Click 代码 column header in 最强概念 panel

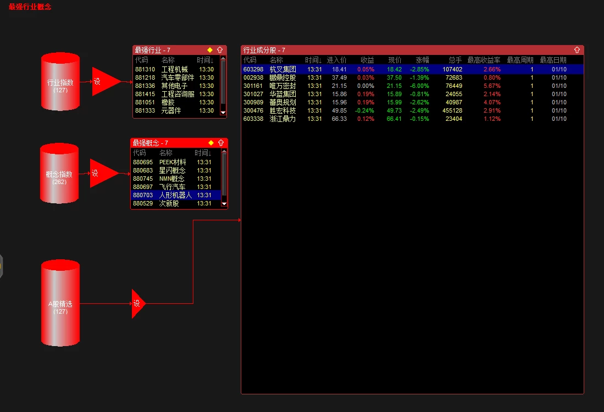click(140, 153)
